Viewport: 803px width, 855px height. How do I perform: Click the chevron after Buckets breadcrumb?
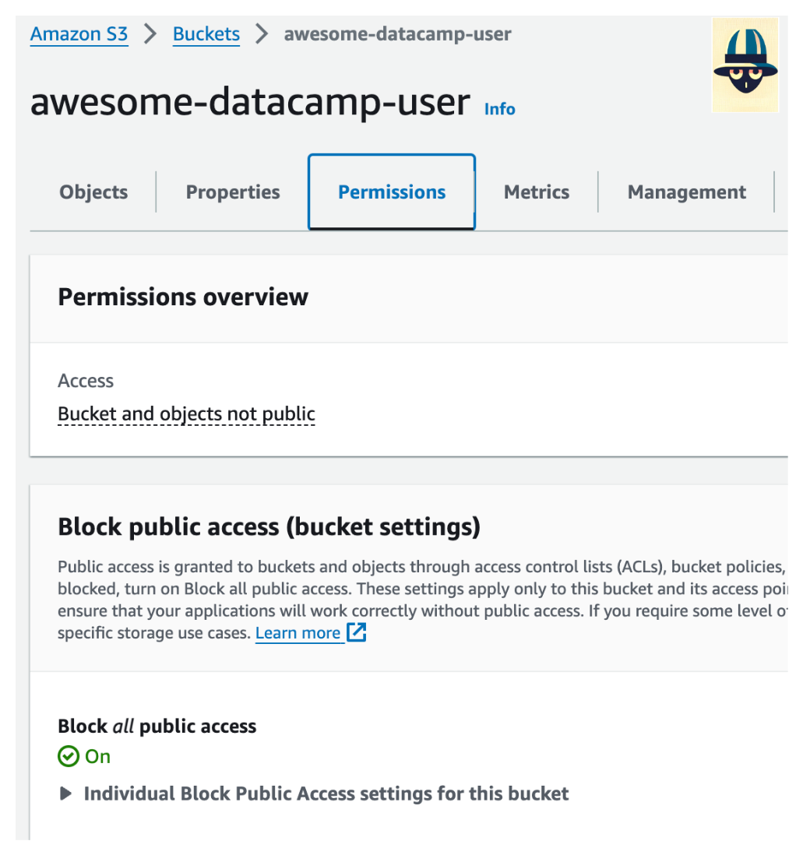pos(262,34)
